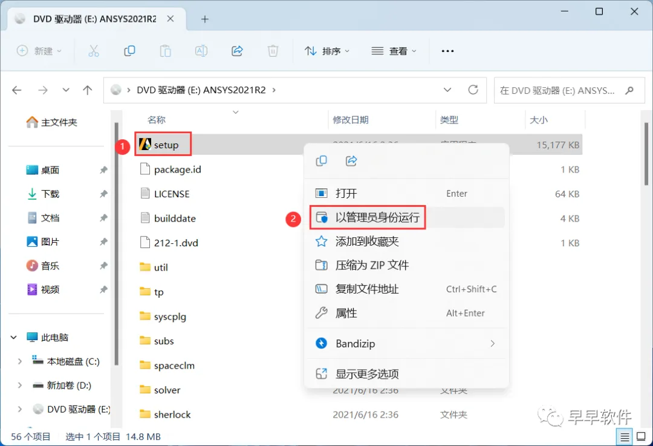This screenshot has width=653, height=446.
Task: Refresh the current folder view
Action: [473, 90]
